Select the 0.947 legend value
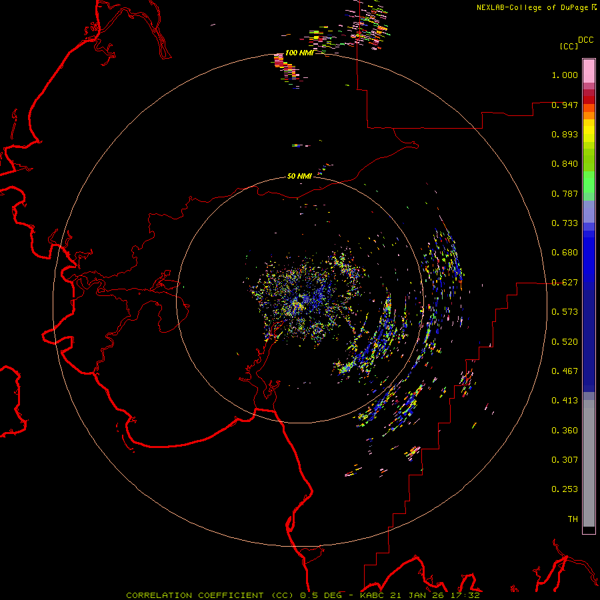 [x=565, y=105]
